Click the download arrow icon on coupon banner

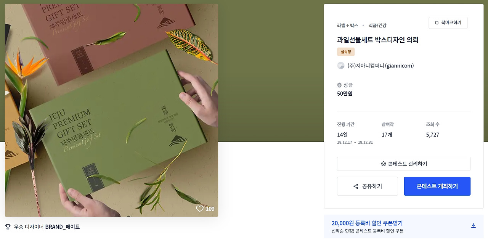[474, 225]
